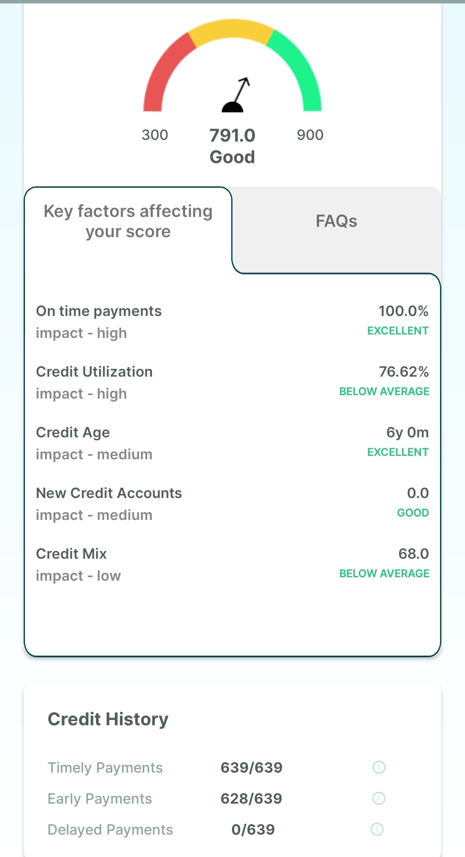465x857 pixels.
Task: Tap the Credit History heading
Action: tap(108, 719)
